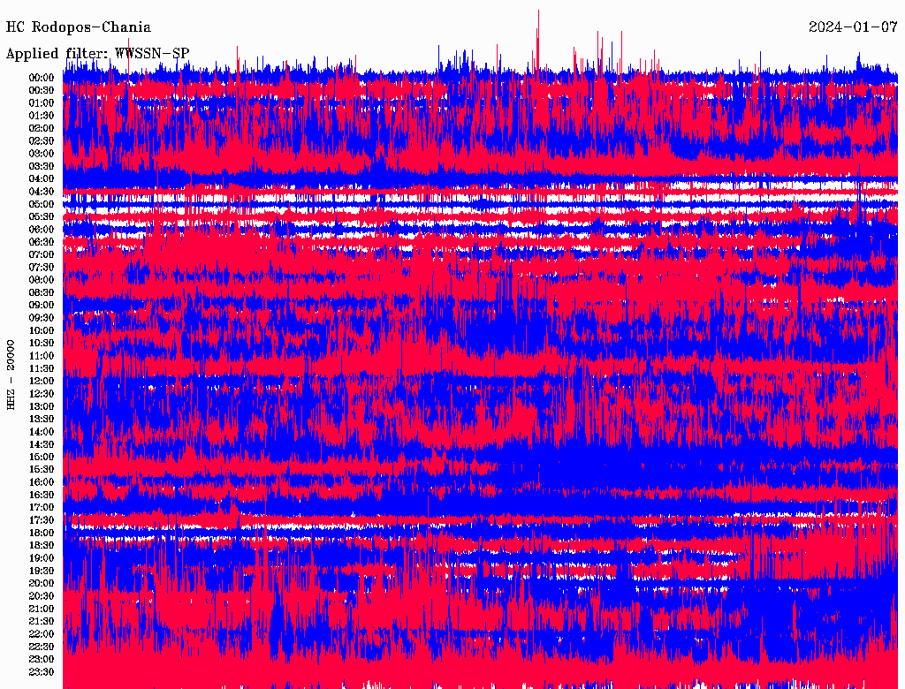Select the 10:30 time label
This screenshot has height=689, width=905.
pos(42,344)
